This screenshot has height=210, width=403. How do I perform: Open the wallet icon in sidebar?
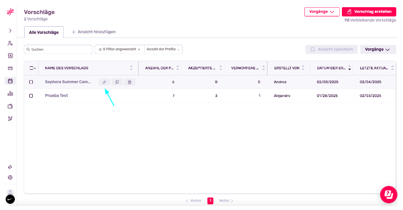click(10, 106)
